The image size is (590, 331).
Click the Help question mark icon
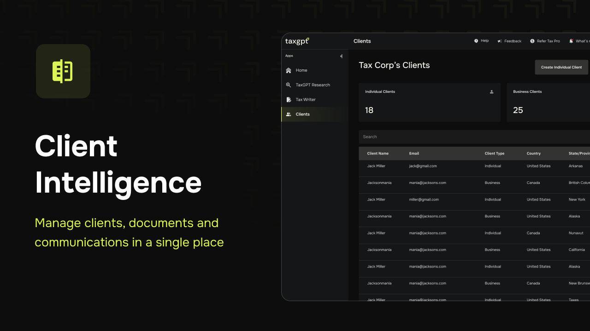pyautogui.click(x=476, y=41)
